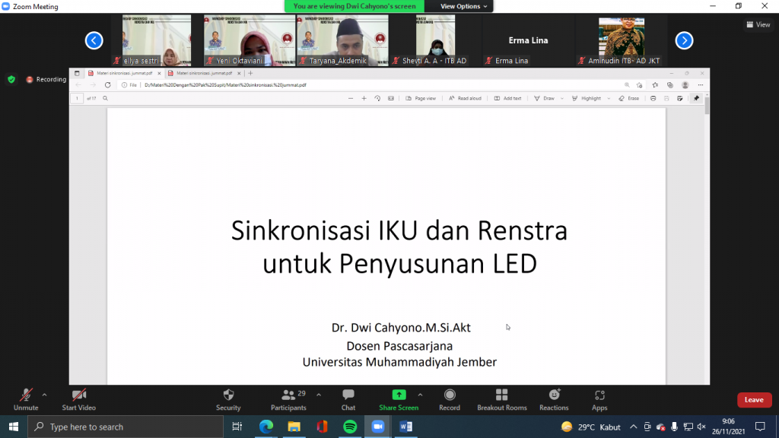The width and height of the screenshot is (779, 438).
Task: Open Breakout Rooms
Action: (x=502, y=400)
